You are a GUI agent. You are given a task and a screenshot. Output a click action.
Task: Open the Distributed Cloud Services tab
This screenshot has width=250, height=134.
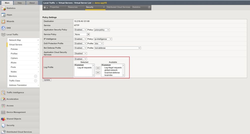(118, 7)
